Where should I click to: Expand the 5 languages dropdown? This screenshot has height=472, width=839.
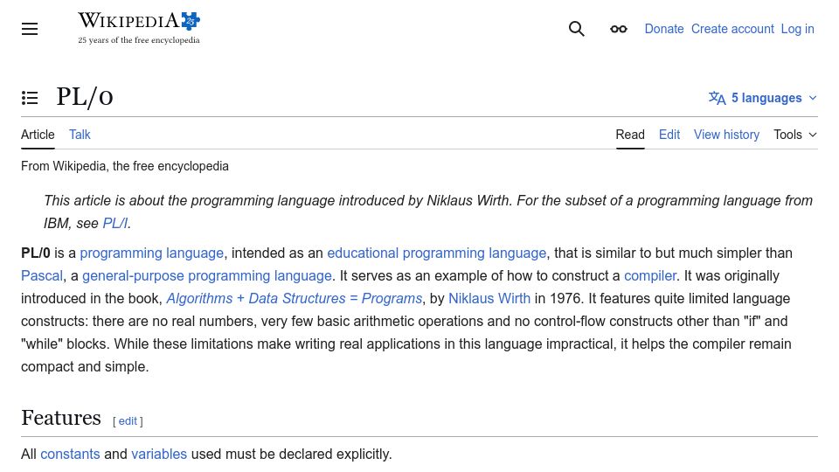[x=763, y=98]
